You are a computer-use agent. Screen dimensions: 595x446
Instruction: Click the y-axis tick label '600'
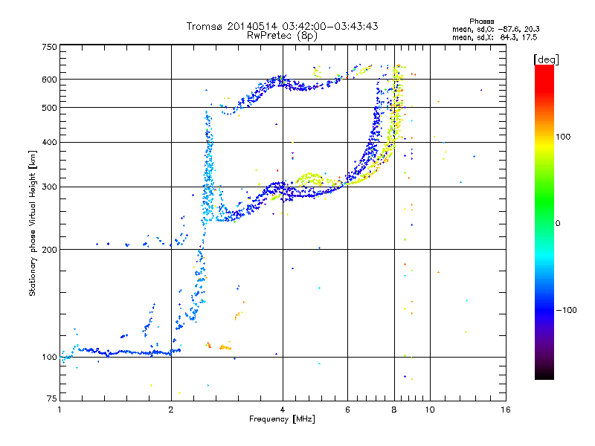pyautogui.click(x=49, y=80)
